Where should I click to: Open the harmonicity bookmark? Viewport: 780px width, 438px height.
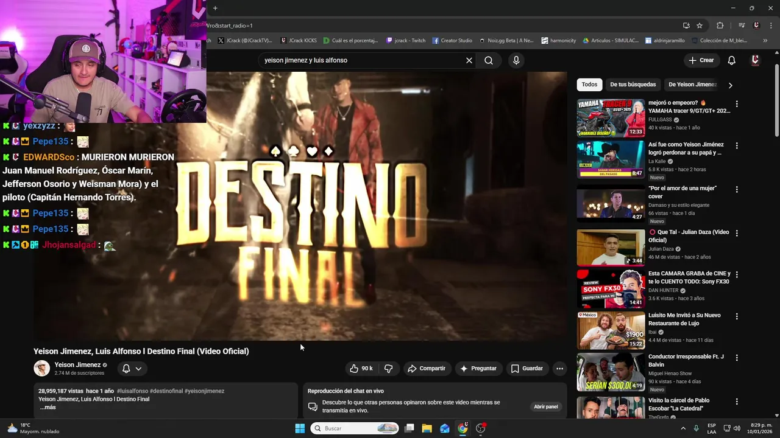click(x=558, y=41)
